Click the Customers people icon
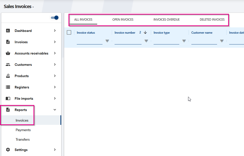 (x=8, y=65)
